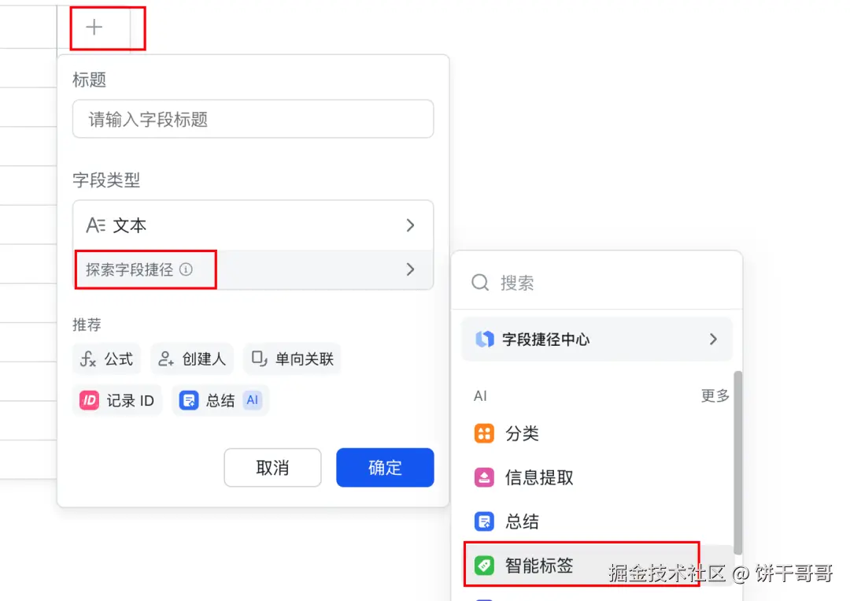Select 智能标签 from the AI list
Viewport: 850px width, 601px height.
tap(539, 565)
